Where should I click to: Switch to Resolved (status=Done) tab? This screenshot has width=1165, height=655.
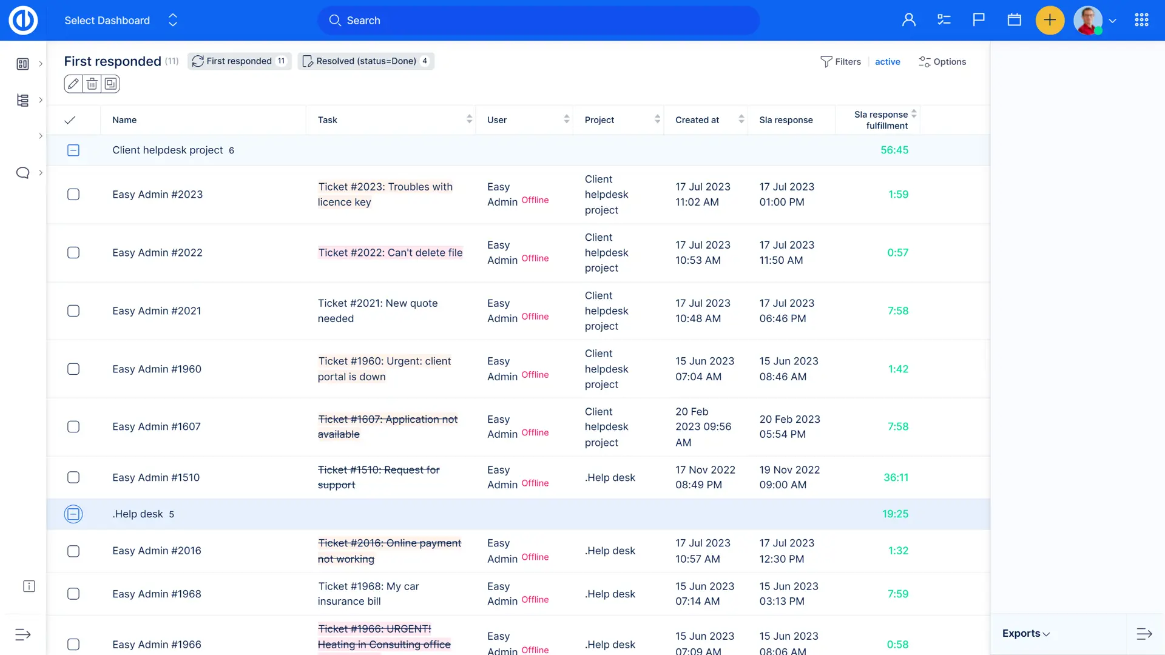[366, 61]
